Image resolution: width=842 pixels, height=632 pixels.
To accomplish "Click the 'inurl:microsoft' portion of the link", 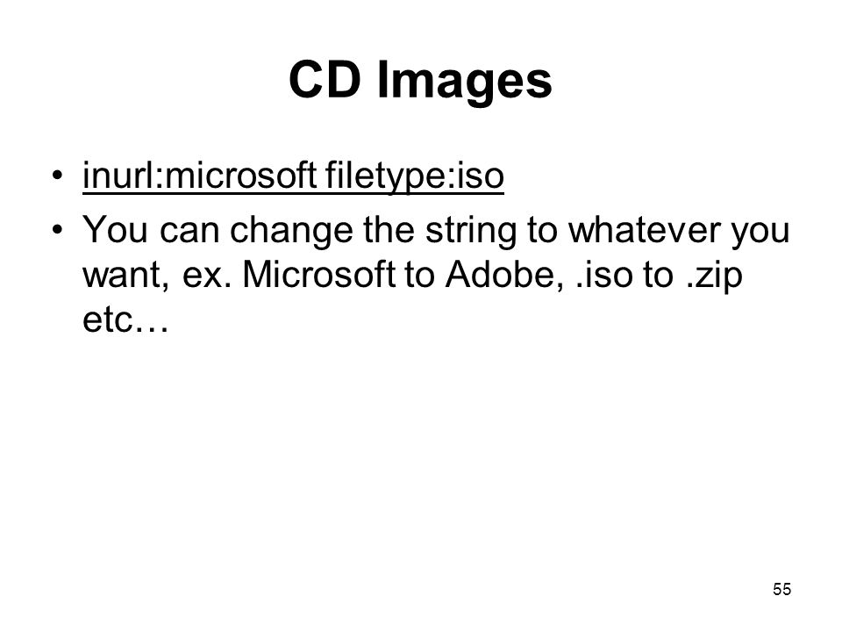I will [199, 176].
